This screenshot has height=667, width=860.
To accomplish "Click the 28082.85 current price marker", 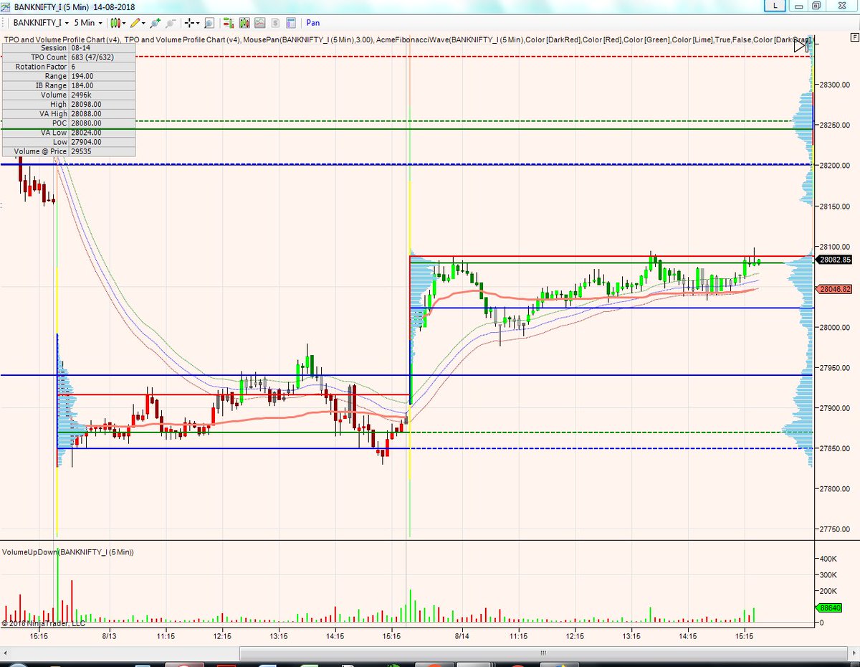I will (x=836, y=260).
